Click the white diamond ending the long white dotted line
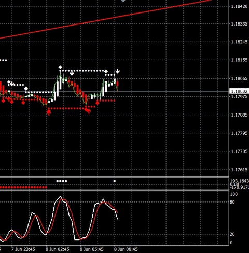Image resolution: width=249 pixels, height=253 pixels. tap(106, 71)
